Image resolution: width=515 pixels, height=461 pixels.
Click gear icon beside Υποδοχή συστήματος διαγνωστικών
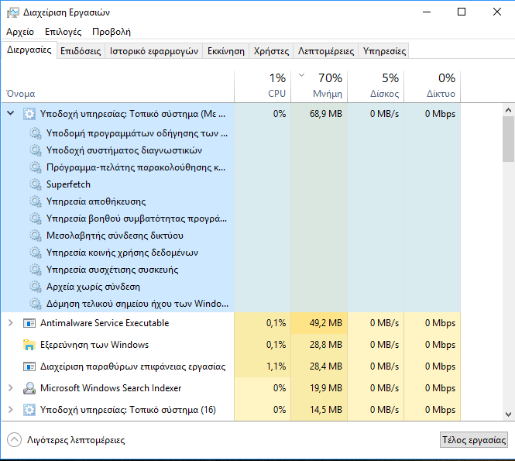(x=36, y=150)
